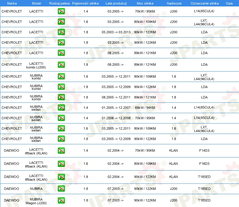Select T18SED in Lacetti liftback row
The height and width of the screenshot is (207, 239).
click(204, 177)
